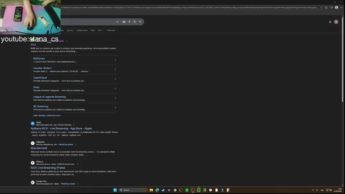Open the browser profile icon in toolbar
The width and height of the screenshot is (345, 194).
click(x=336, y=8)
